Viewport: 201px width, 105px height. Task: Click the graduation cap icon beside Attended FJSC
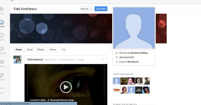click(x=117, y=57)
